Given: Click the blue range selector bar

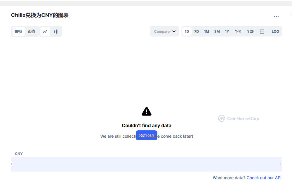Looking at the screenshot, I should click(147, 164).
